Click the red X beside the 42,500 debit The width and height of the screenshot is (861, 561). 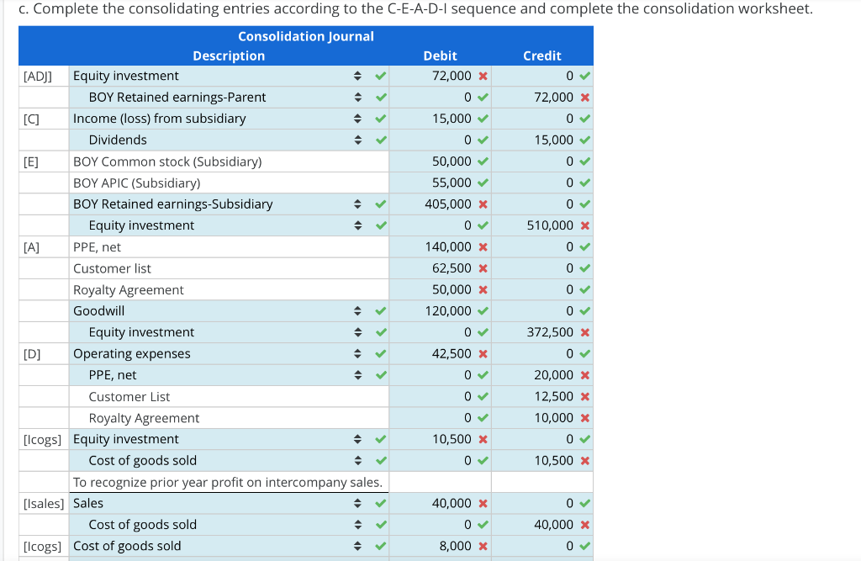[483, 354]
